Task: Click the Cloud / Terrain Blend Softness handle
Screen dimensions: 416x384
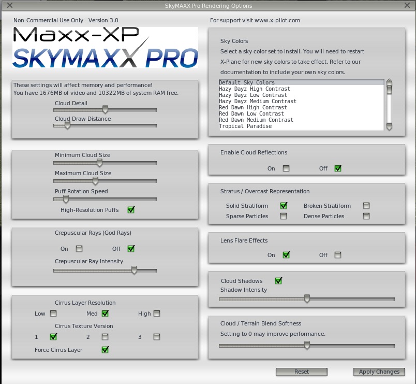Action: 307,345
